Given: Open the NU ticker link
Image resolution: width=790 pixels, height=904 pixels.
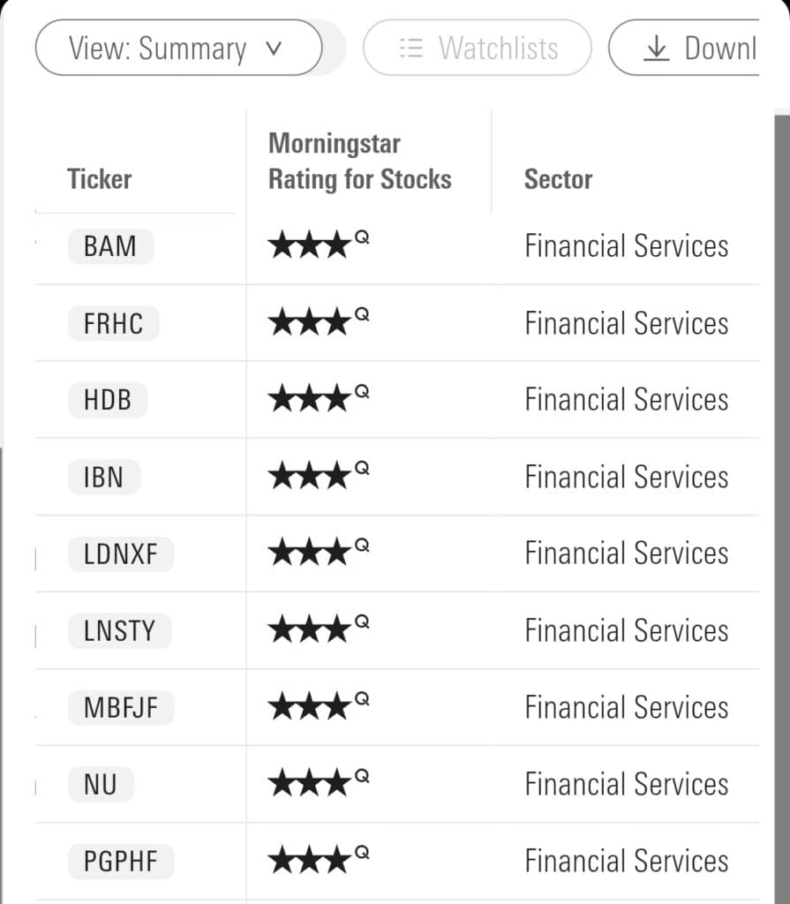Looking at the screenshot, I should (100, 784).
